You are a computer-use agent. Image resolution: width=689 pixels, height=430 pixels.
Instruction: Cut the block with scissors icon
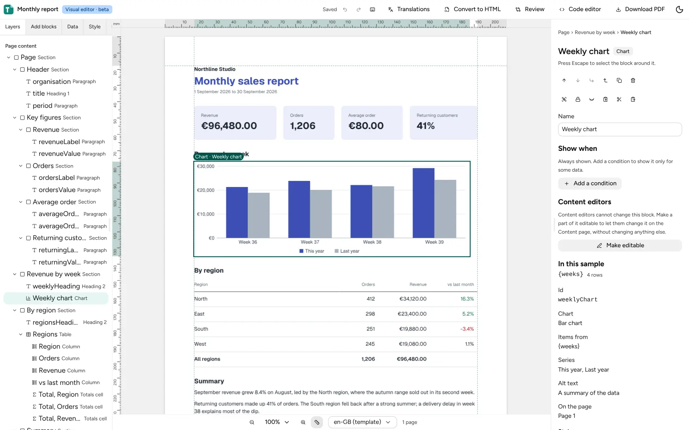(x=619, y=100)
